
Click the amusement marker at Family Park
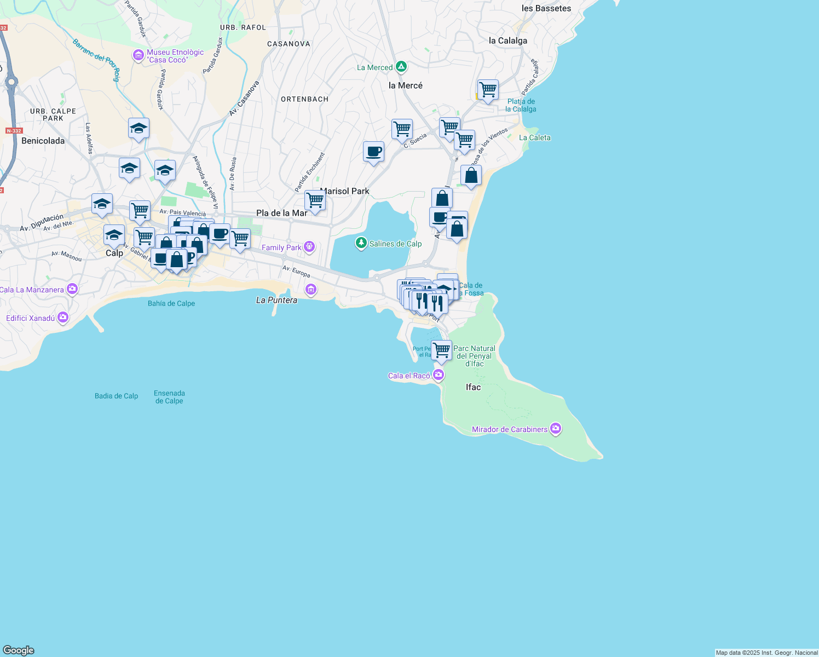(310, 247)
